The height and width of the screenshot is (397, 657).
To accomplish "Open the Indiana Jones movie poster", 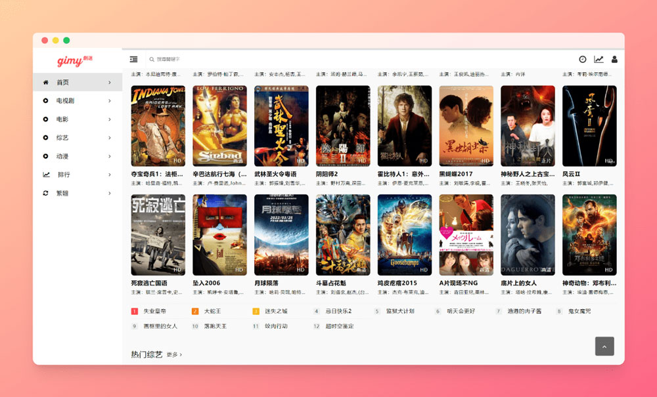I will click(x=158, y=125).
